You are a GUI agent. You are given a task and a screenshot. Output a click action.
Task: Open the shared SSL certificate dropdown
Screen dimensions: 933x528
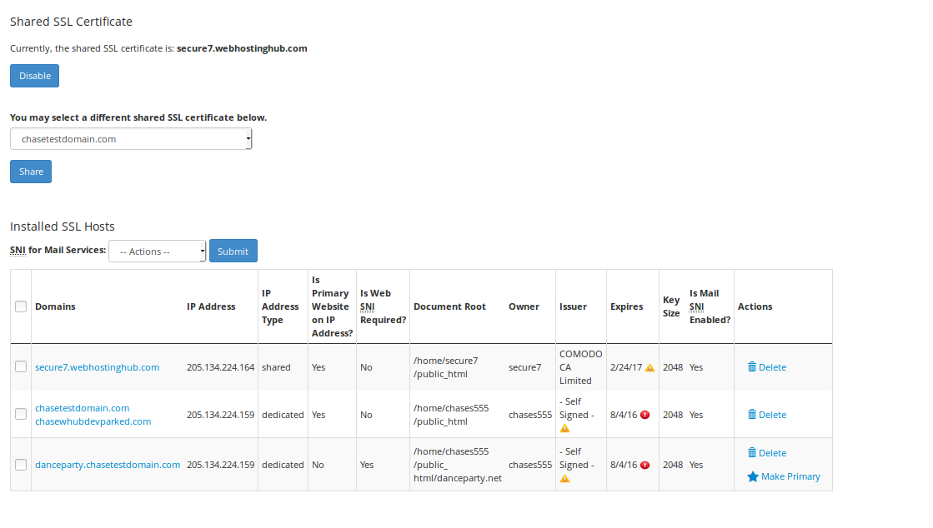pos(131,139)
